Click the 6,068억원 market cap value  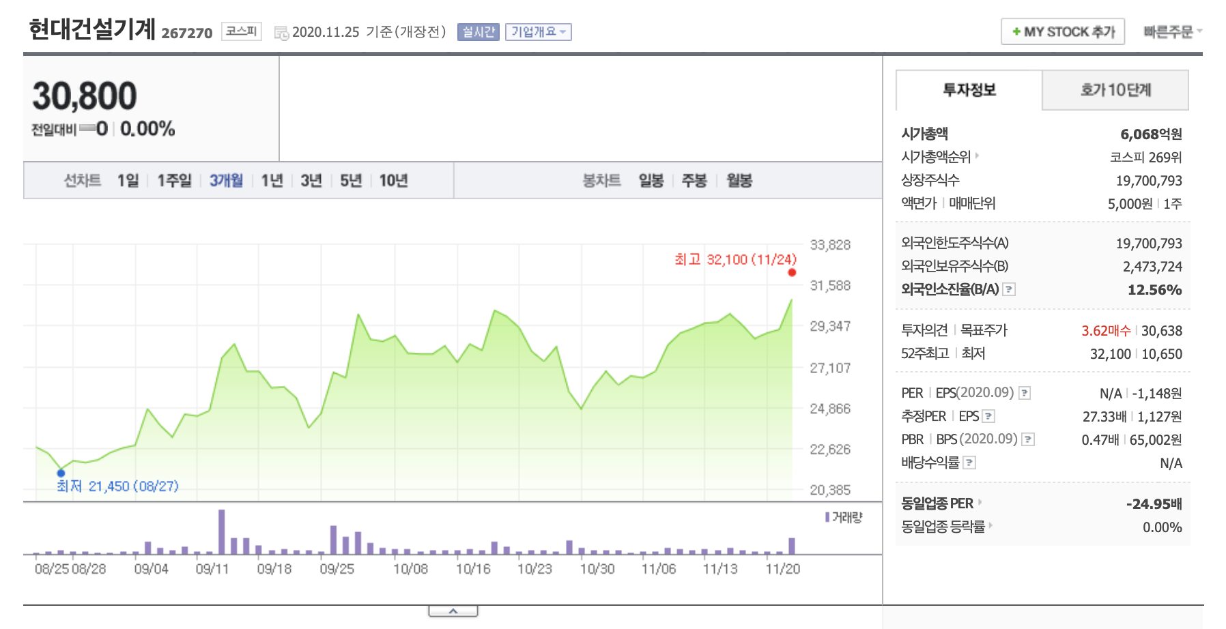point(1151,134)
